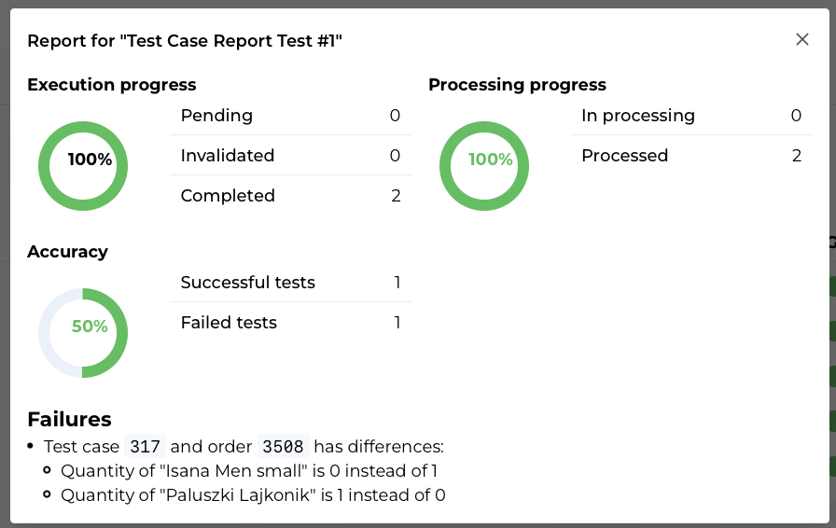The height and width of the screenshot is (528, 836).
Task: Click the Execution progress 100% donut chart
Action: click(x=83, y=166)
